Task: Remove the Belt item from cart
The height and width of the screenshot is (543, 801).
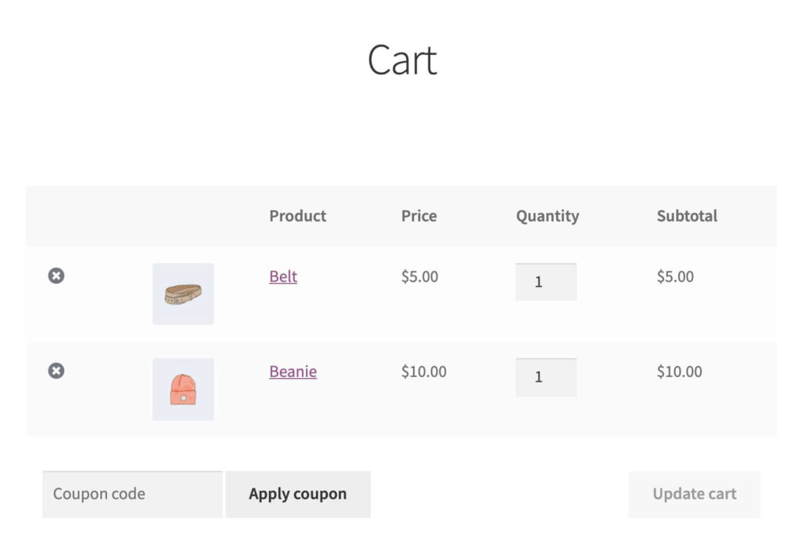Action: click(56, 276)
